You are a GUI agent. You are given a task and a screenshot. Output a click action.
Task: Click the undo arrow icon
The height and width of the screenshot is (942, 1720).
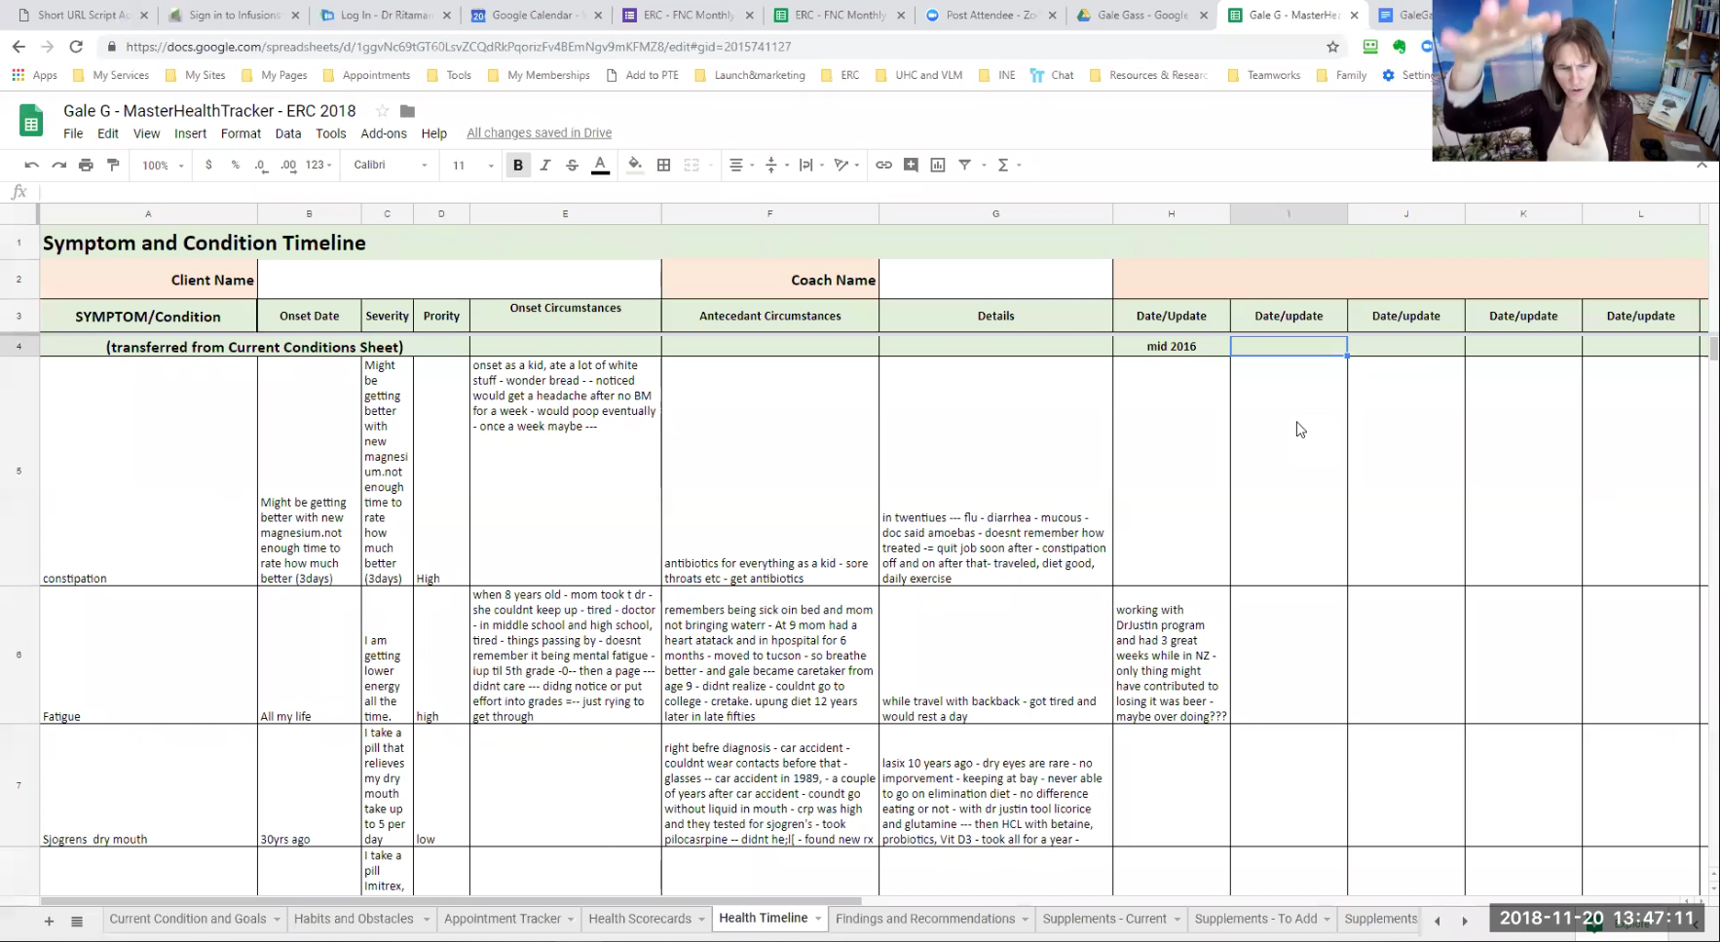pos(31,166)
